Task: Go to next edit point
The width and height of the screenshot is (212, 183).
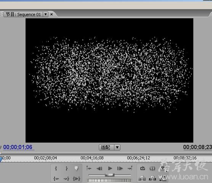Action: coord(130,168)
